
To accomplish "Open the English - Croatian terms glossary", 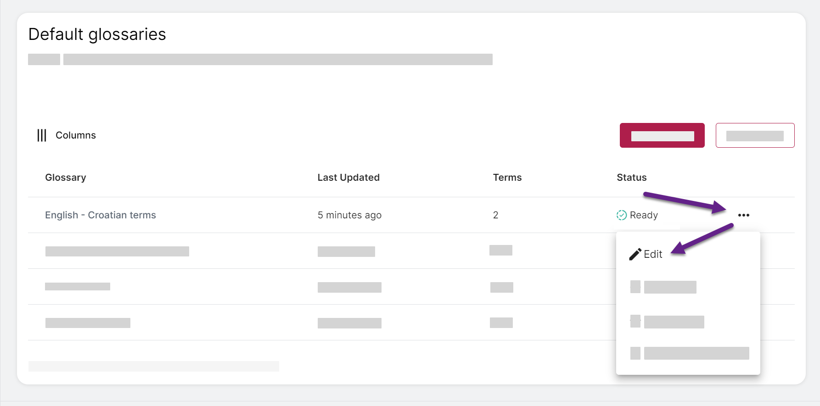I will [x=101, y=215].
